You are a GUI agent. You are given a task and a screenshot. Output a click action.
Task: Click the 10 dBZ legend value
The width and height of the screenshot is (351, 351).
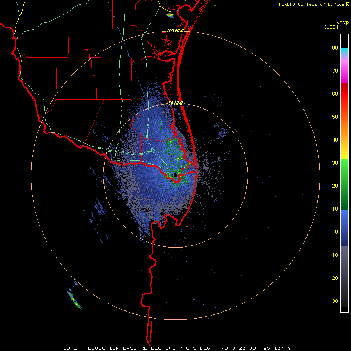tap(335, 209)
